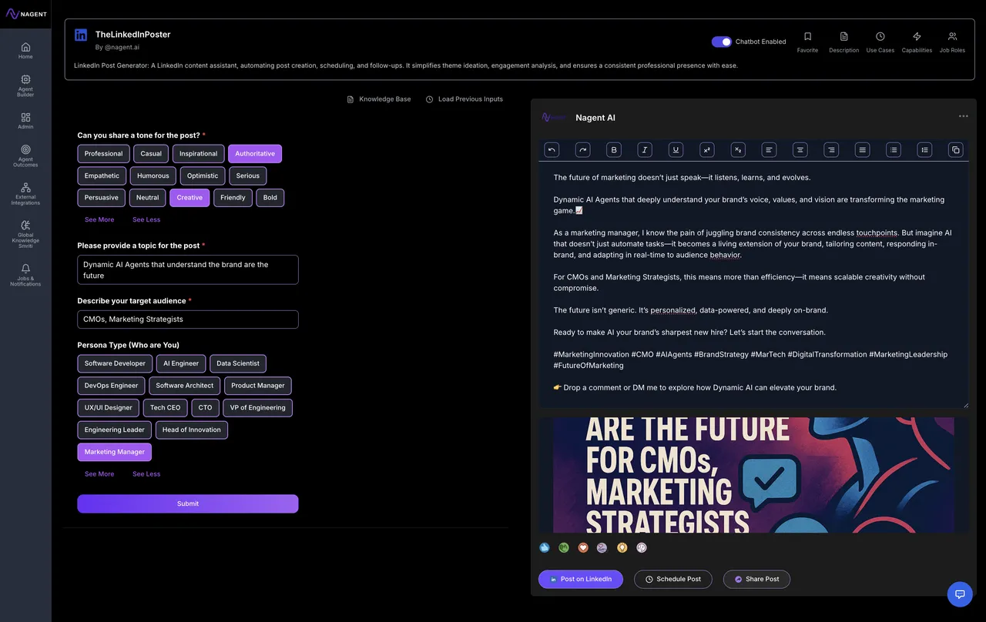Click the generated post image thumbnail
Image resolution: width=986 pixels, height=622 pixels.
pyautogui.click(x=753, y=475)
